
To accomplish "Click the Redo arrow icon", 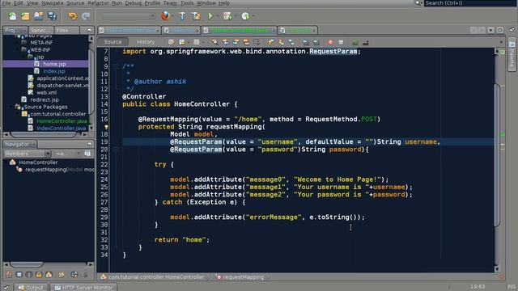I will (x=86, y=16).
